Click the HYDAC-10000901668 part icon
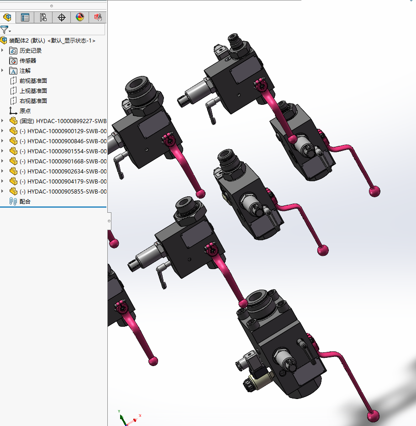Image resolution: width=416 pixels, height=426 pixels. (13, 161)
